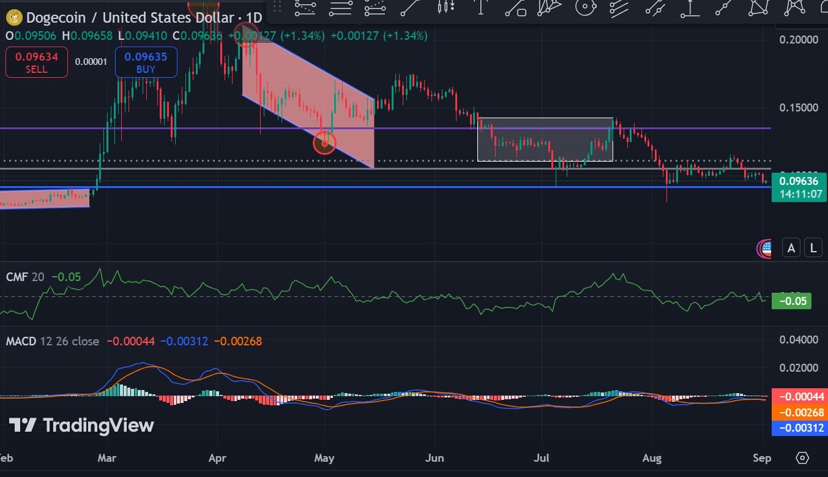Click the blue MACD label -0.00312
Image resolution: width=828 pixels, height=477 pixels.
(800, 427)
